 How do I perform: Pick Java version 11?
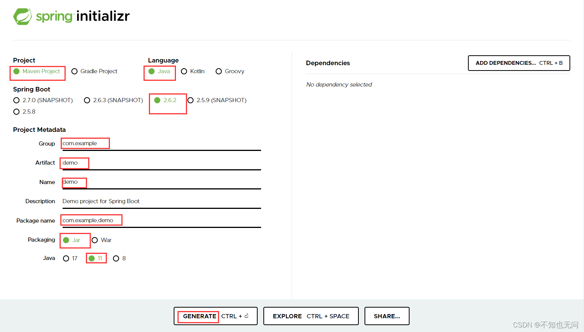coord(95,258)
